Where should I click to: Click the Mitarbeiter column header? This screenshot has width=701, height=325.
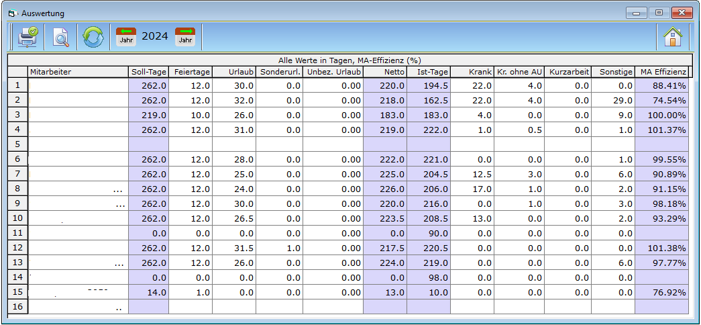(x=78, y=72)
